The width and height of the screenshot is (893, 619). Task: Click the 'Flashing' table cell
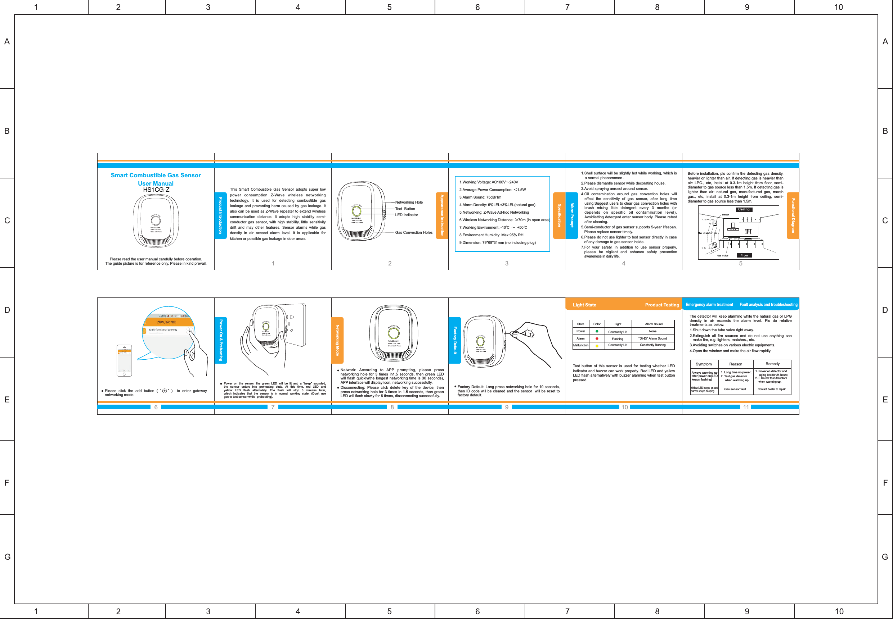618,338
